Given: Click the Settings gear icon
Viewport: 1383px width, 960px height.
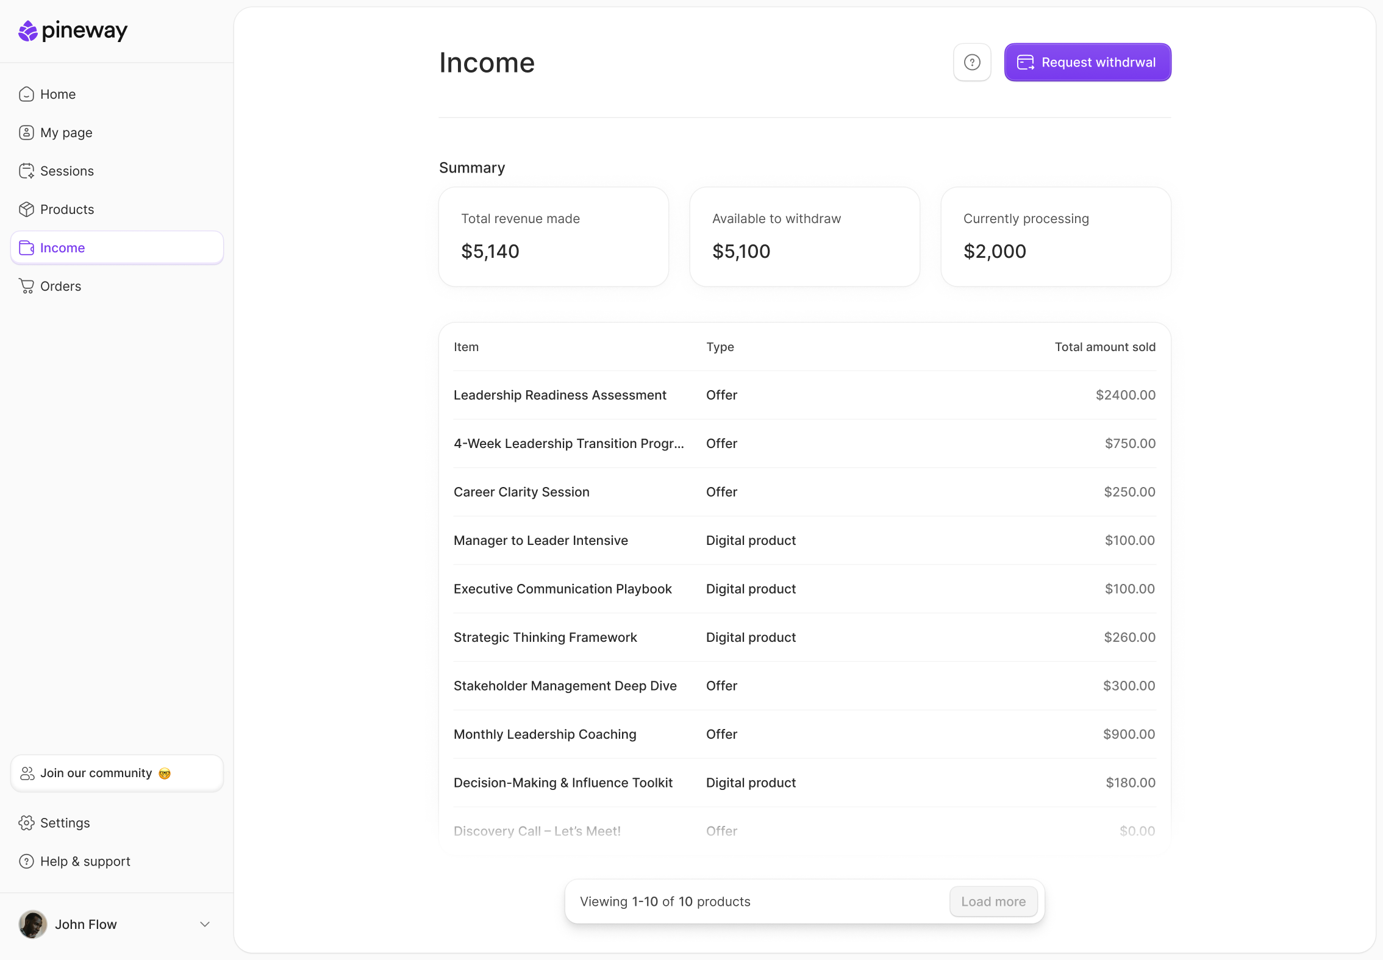Looking at the screenshot, I should click(x=26, y=823).
